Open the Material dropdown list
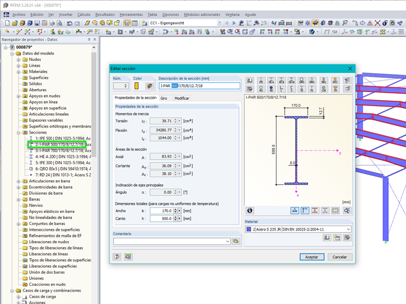Screen dimensions: 406x304 [348, 229]
